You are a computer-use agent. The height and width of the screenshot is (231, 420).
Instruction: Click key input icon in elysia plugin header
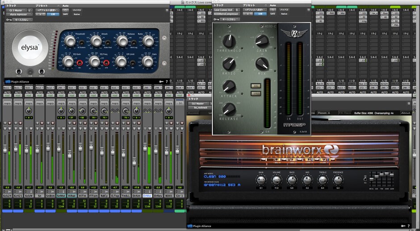(x=9, y=20)
